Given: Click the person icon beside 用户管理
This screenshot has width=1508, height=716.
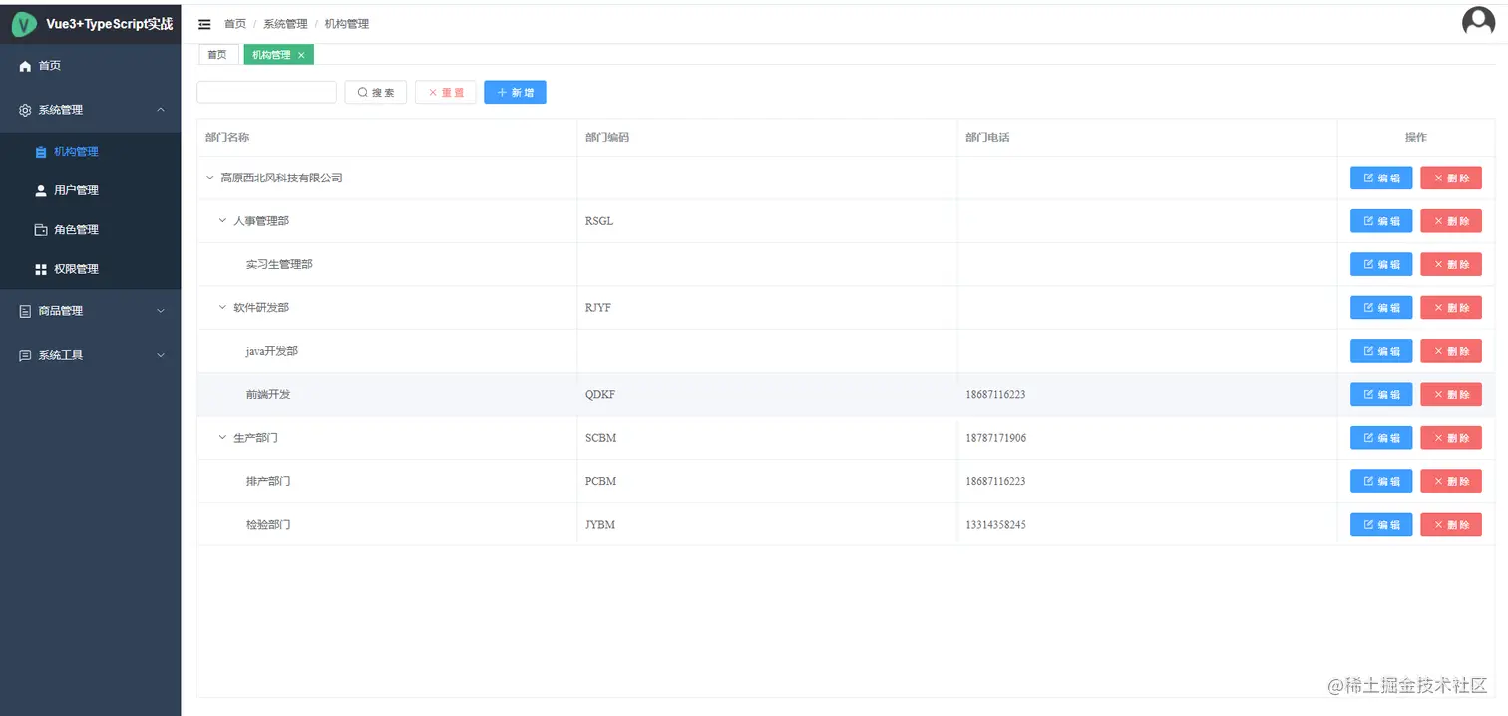Looking at the screenshot, I should [x=41, y=190].
